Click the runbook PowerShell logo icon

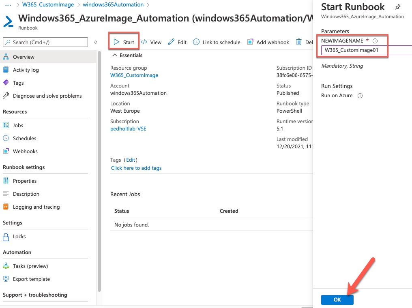[x=9, y=21]
